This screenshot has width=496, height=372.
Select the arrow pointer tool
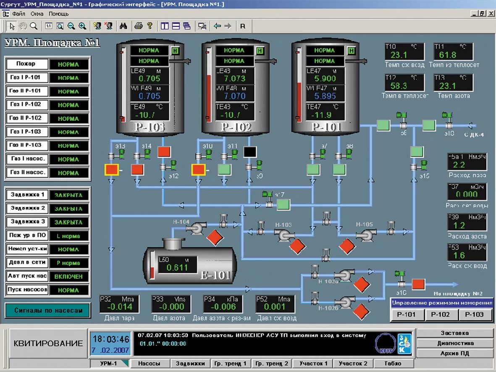point(12,26)
